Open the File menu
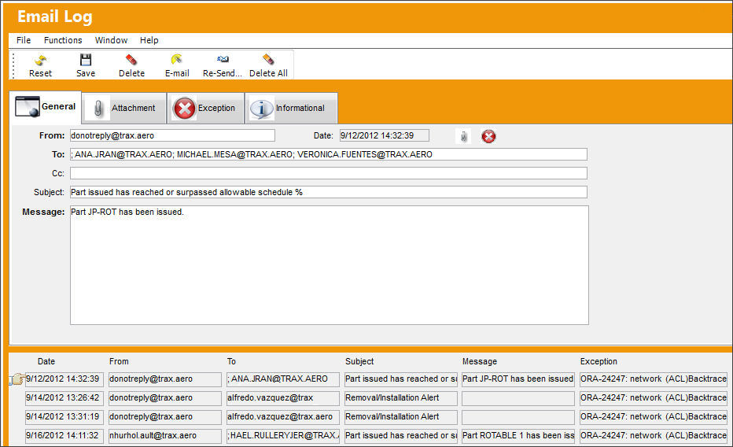The width and height of the screenshot is (733, 447). tap(24, 40)
